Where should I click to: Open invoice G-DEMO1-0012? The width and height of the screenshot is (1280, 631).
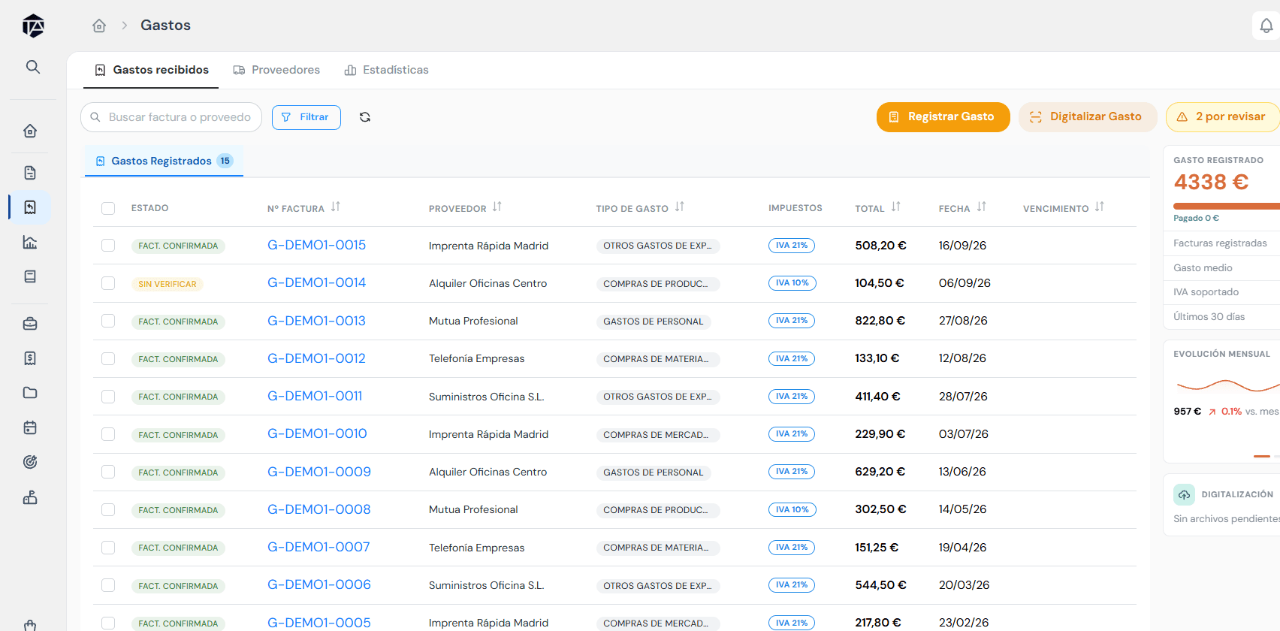pos(316,358)
